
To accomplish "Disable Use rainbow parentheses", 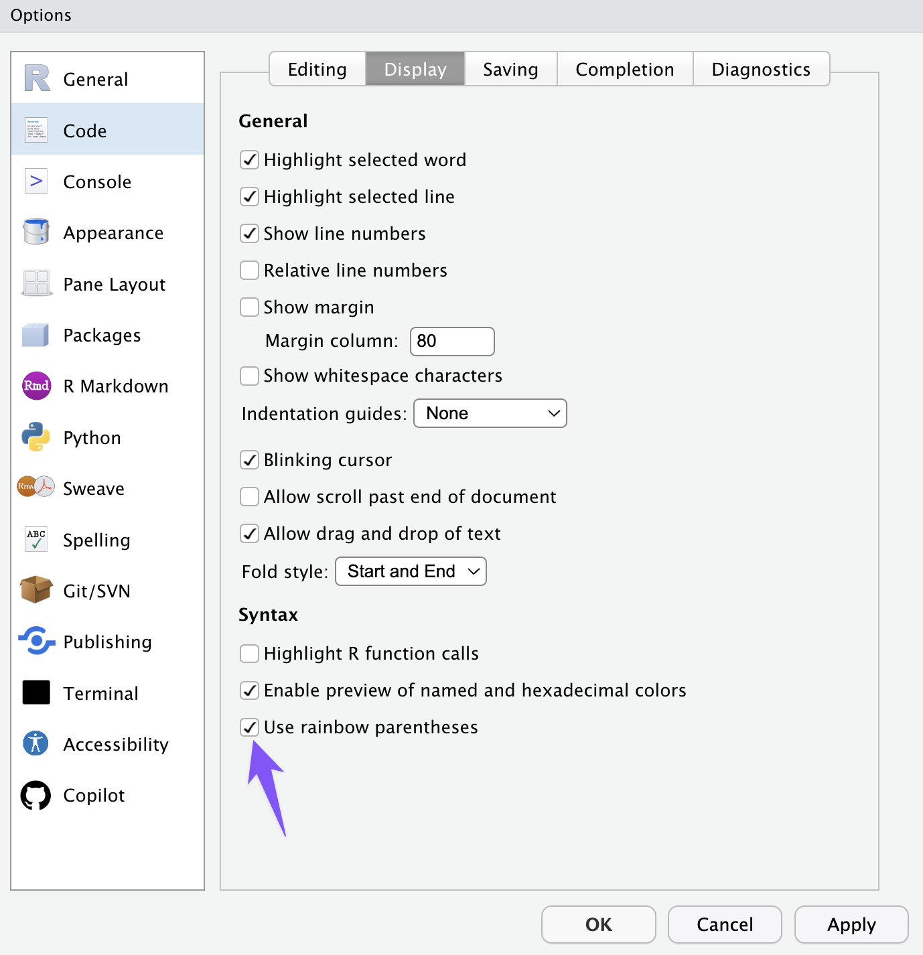I will pos(249,727).
